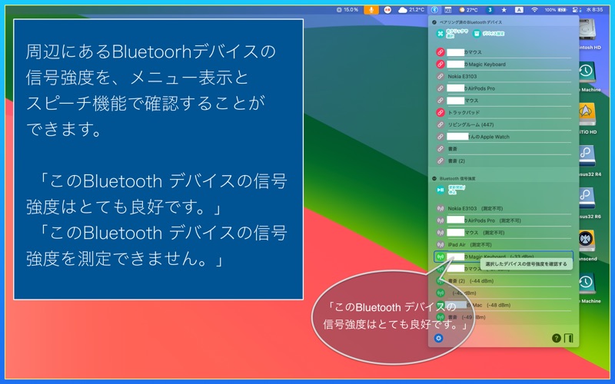The image size is (615, 384).
Task: Toggle the red link icon beside トラックパッド
Action: [440, 112]
